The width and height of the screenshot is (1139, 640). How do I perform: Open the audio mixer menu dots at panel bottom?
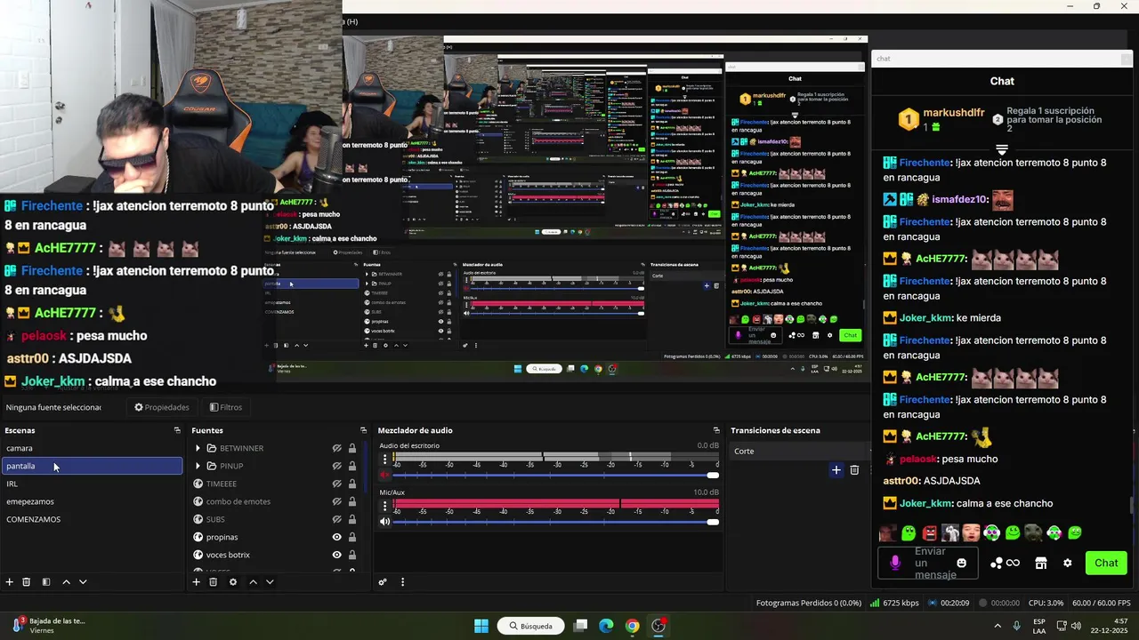pyautogui.click(x=402, y=582)
